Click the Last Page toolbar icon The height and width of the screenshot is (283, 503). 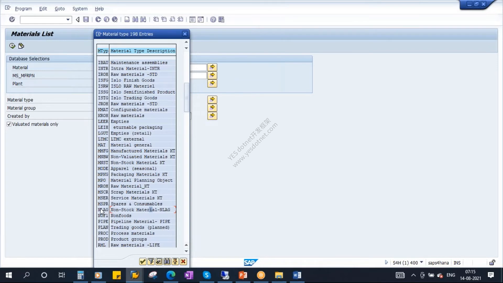click(180, 19)
